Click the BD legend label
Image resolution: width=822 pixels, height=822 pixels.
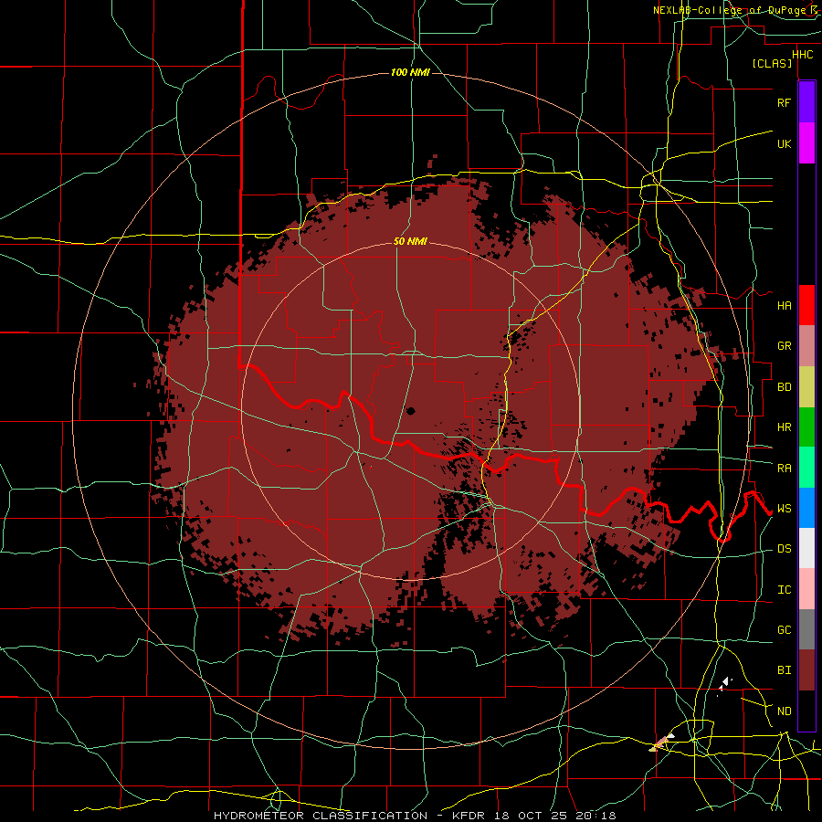click(784, 387)
